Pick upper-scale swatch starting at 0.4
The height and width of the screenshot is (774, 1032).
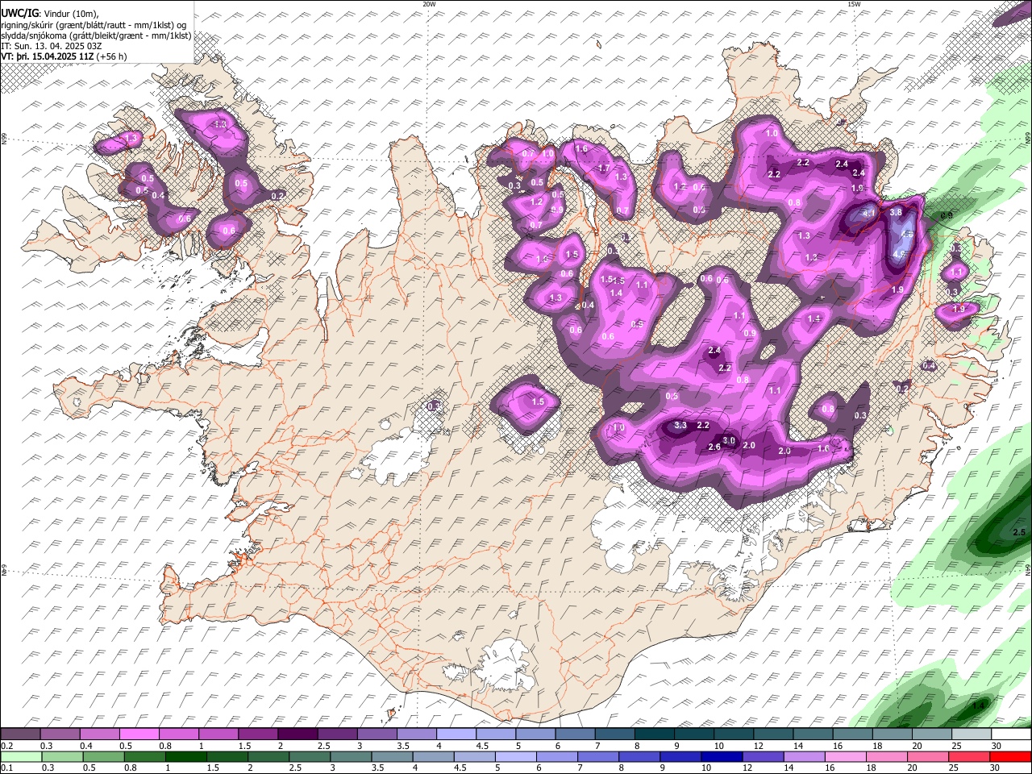99,734
